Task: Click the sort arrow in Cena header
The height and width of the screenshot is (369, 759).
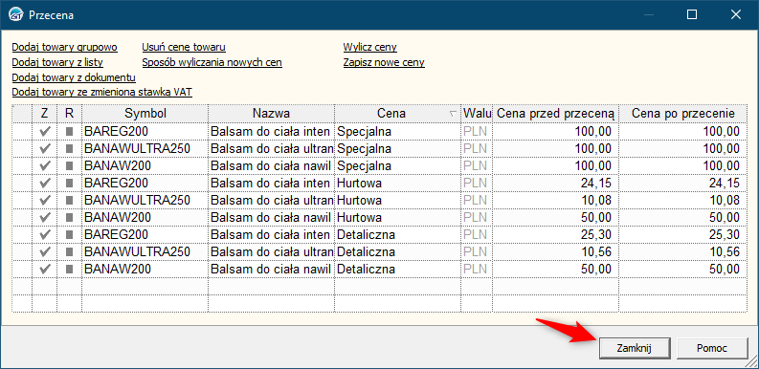Action: 453,114
